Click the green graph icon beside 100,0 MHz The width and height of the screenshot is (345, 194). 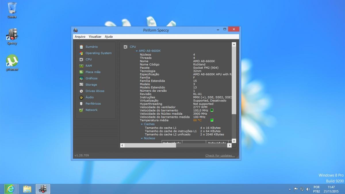(212, 110)
